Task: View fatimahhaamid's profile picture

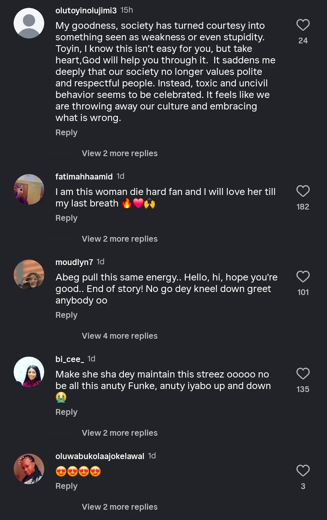Action: click(29, 190)
